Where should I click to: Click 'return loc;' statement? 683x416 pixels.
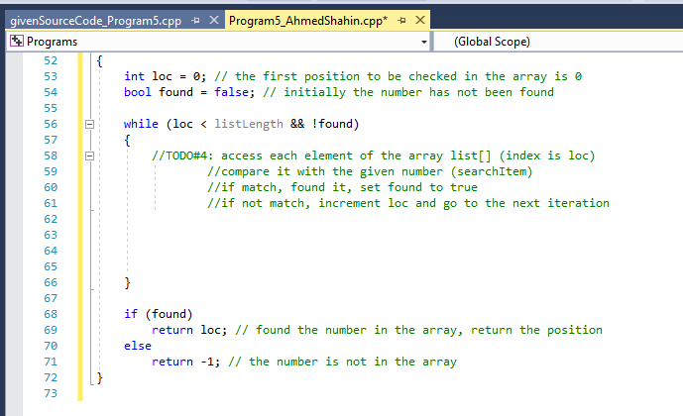coord(189,330)
